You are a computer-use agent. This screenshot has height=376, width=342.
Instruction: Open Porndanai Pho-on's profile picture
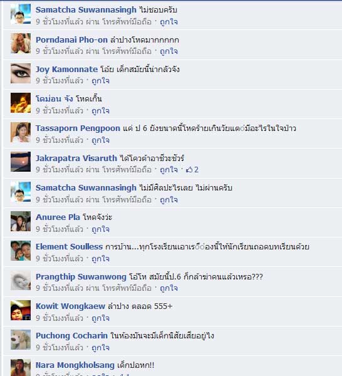[21, 43]
